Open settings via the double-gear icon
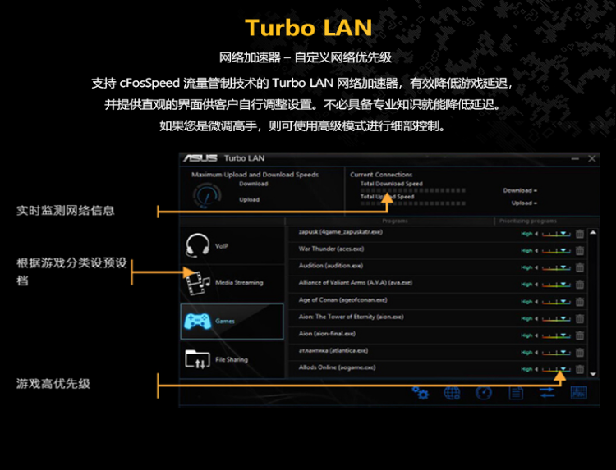Viewport: 616px width, 470px height. pyautogui.click(x=421, y=393)
